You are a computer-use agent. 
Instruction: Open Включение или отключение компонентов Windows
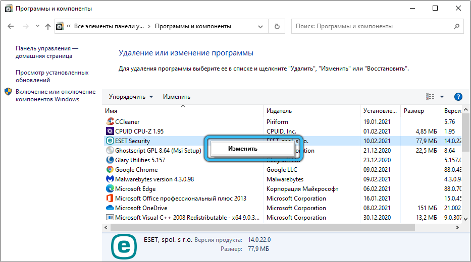[x=55, y=95]
